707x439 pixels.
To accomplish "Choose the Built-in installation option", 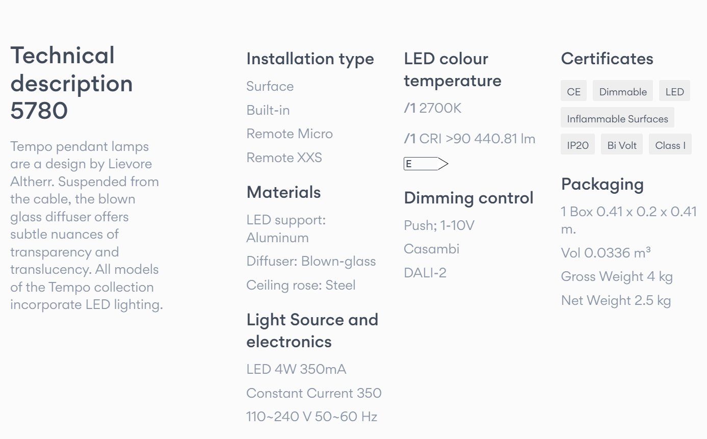I will 268,110.
